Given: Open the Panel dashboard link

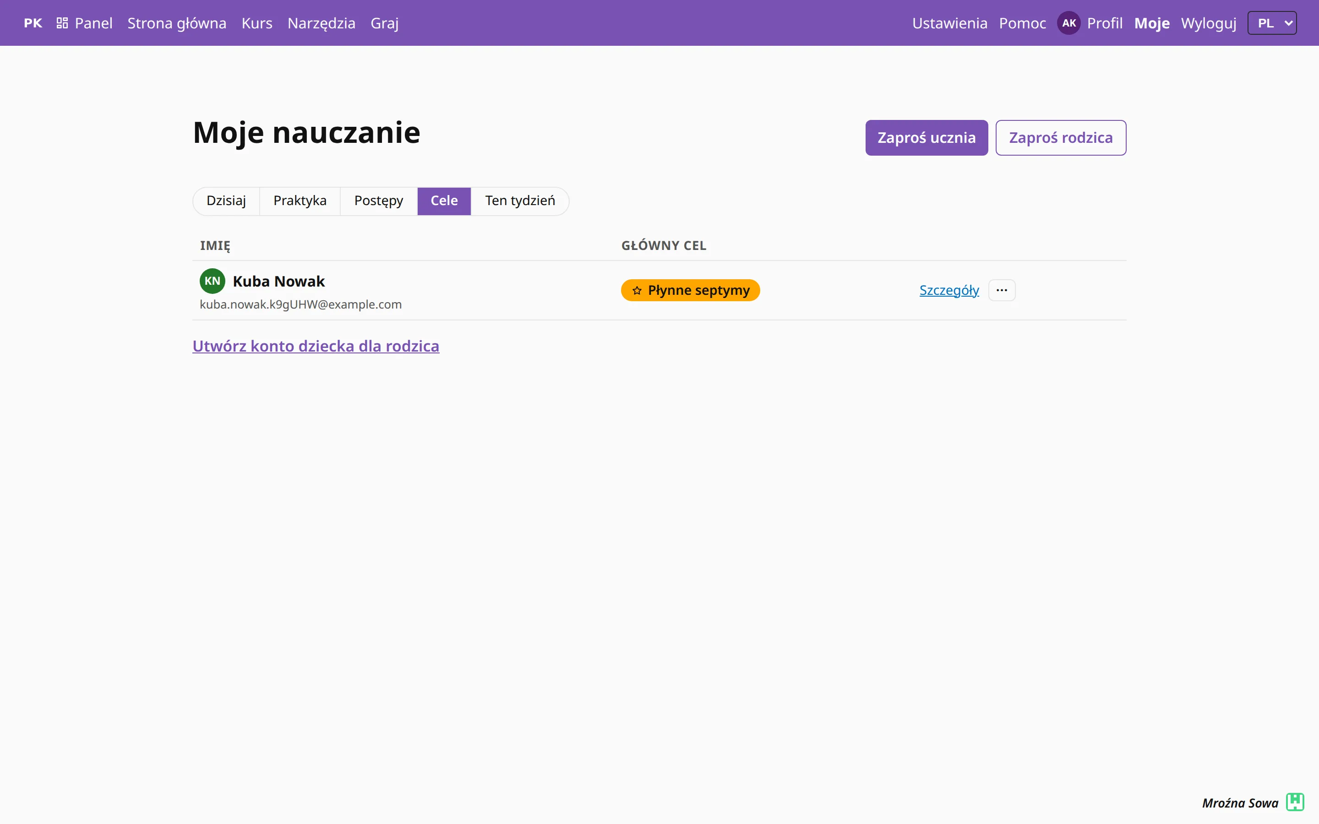Looking at the screenshot, I should (84, 23).
